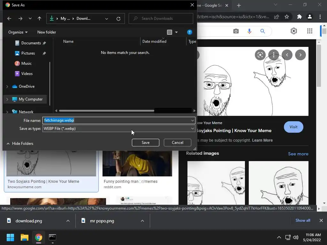The height and width of the screenshot is (245, 327).
Task: Click the file list horizontal scrollbar
Action: click(107, 111)
